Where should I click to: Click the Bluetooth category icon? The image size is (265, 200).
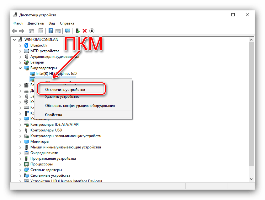pyautogui.click(x=26, y=45)
